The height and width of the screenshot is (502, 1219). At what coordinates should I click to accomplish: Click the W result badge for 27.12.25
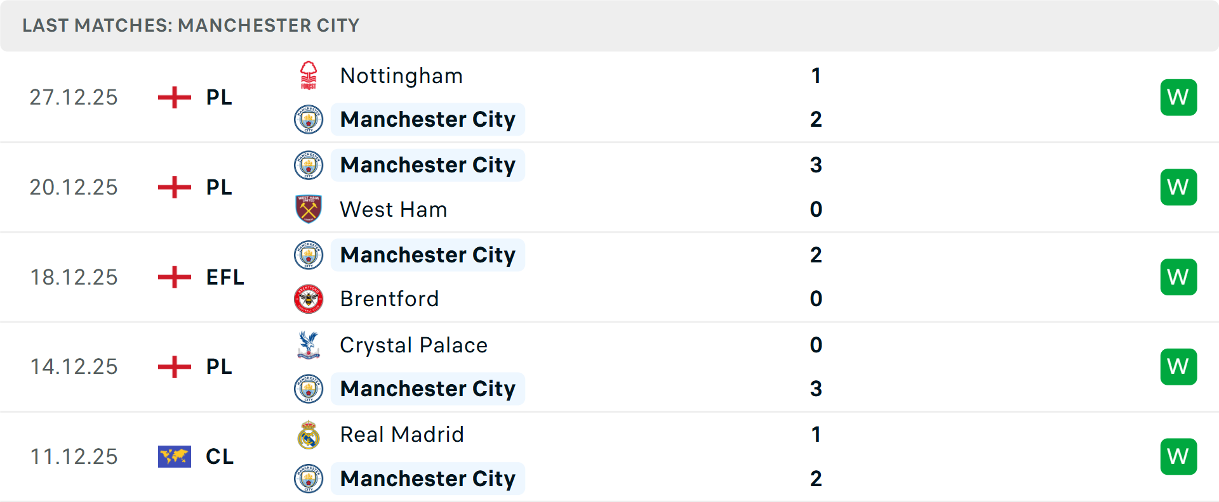click(1178, 97)
